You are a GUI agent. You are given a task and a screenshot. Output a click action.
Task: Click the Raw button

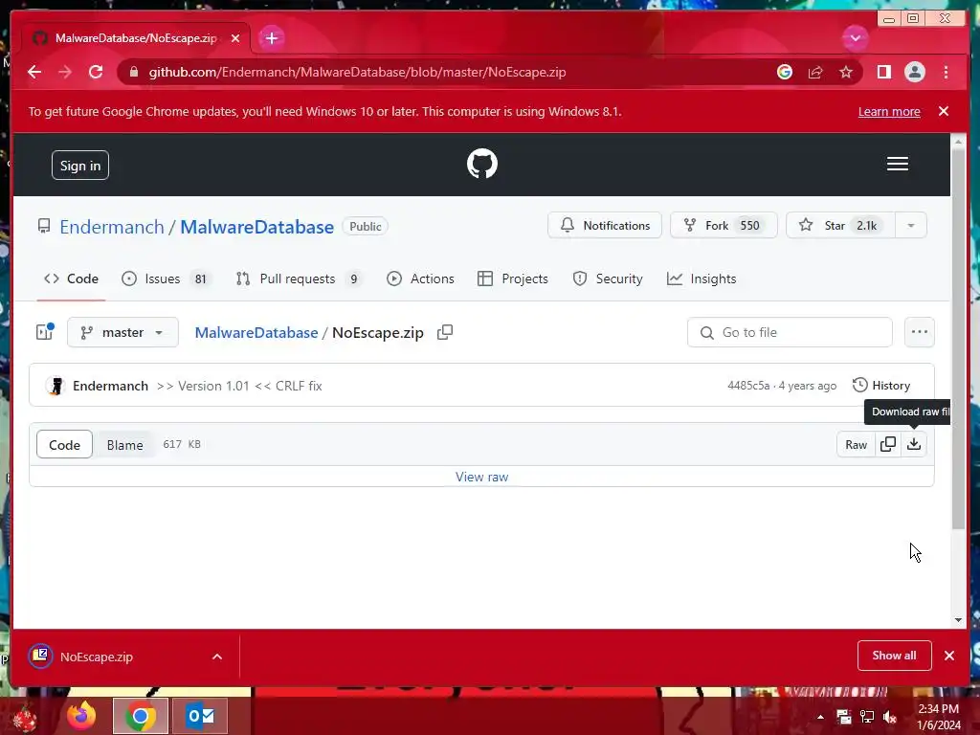tap(856, 444)
